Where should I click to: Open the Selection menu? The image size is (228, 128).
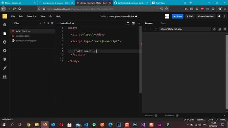click(32, 16)
